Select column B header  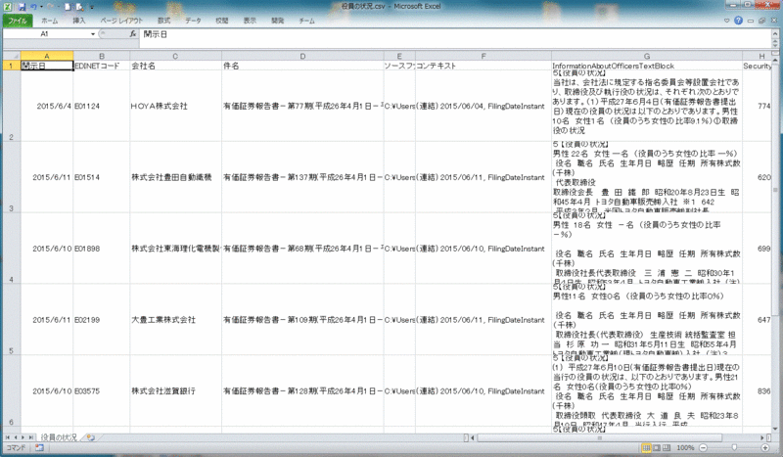[x=102, y=56]
